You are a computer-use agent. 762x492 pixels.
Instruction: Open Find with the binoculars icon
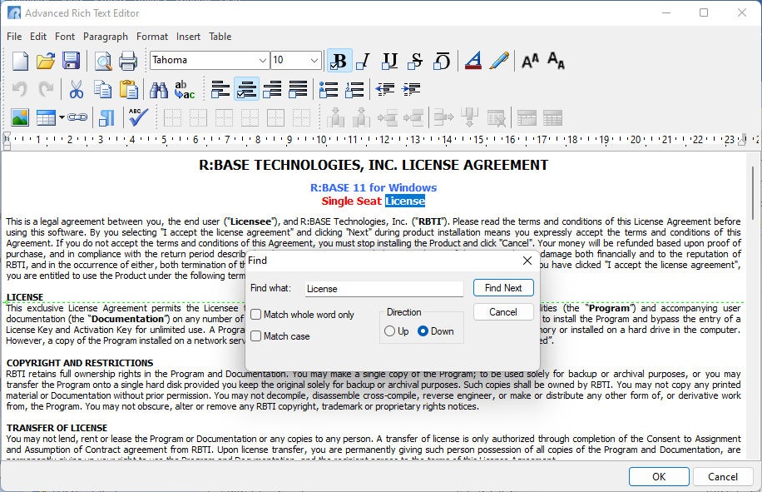click(x=159, y=89)
